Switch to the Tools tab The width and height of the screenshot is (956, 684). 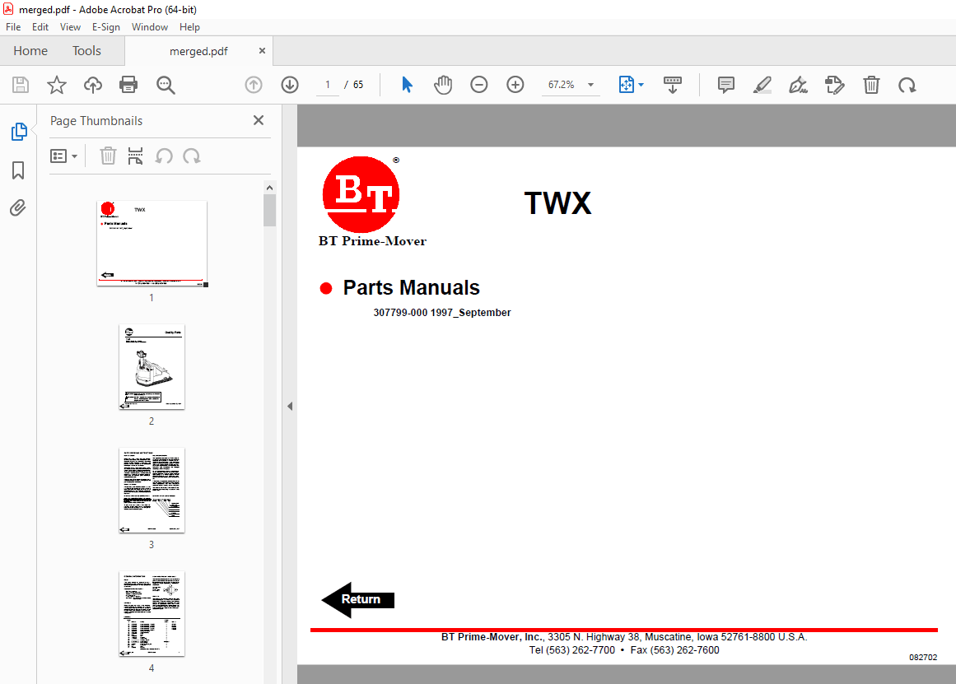(86, 50)
